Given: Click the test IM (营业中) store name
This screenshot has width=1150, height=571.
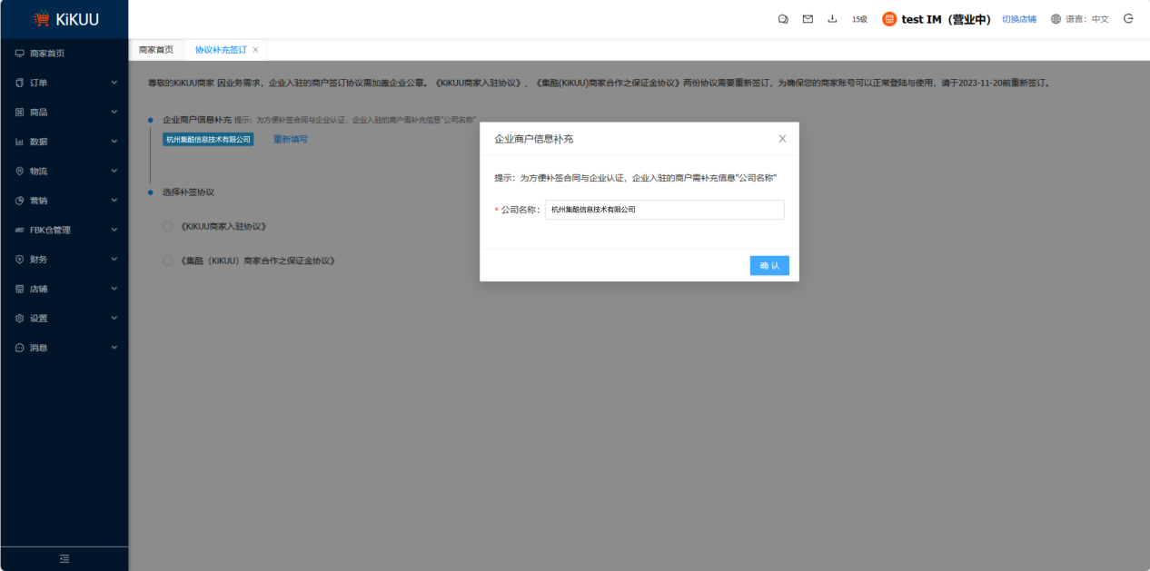Looking at the screenshot, I should click(x=947, y=19).
